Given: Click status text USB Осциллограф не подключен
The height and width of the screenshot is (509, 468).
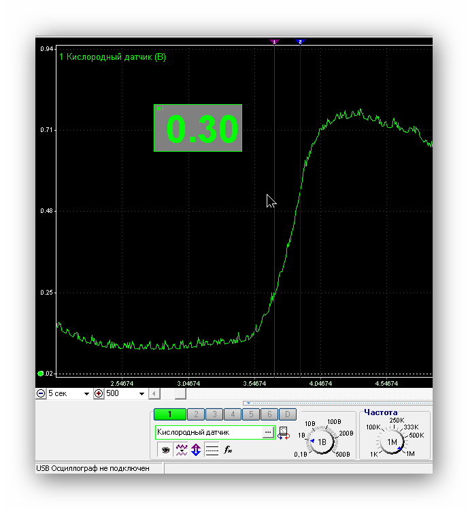Looking at the screenshot, I should click(93, 468).
